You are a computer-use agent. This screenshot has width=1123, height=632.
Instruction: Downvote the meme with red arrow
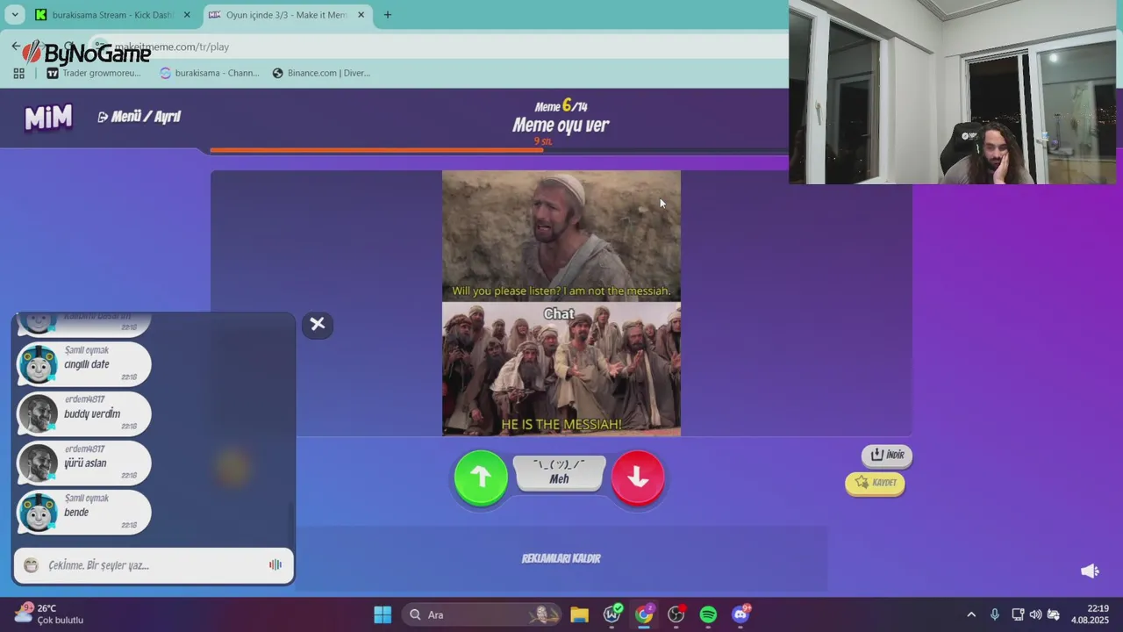638,478
